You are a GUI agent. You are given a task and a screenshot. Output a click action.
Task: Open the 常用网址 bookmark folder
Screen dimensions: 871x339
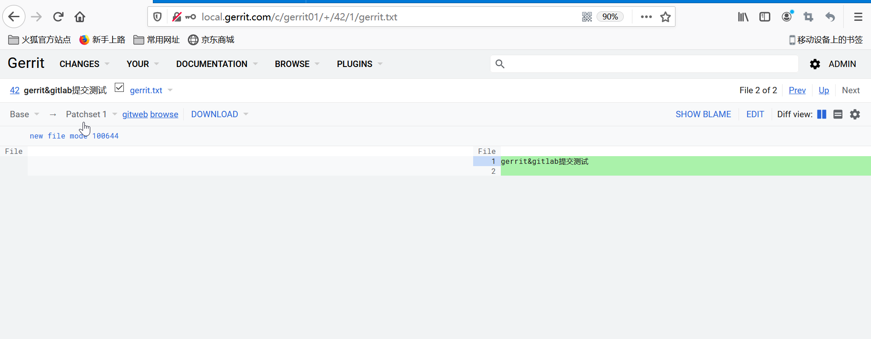157,40
